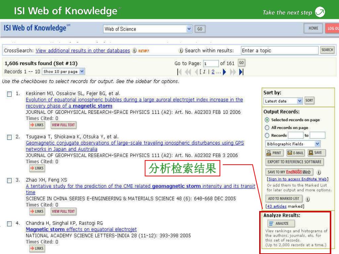The width and height of the screenshot is (339, 254).
Task: Choose Selected records on page option
Action: click(267, 120)
